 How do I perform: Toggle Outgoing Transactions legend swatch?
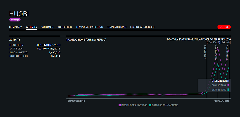click(150, 105)
